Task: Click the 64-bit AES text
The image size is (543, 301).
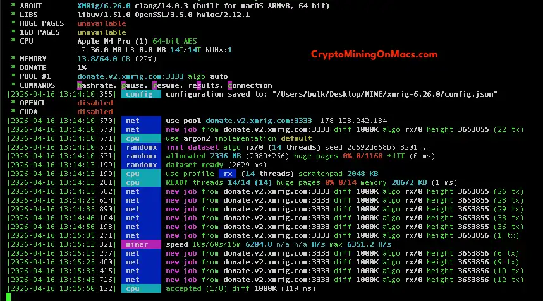Action: point(174,41)
